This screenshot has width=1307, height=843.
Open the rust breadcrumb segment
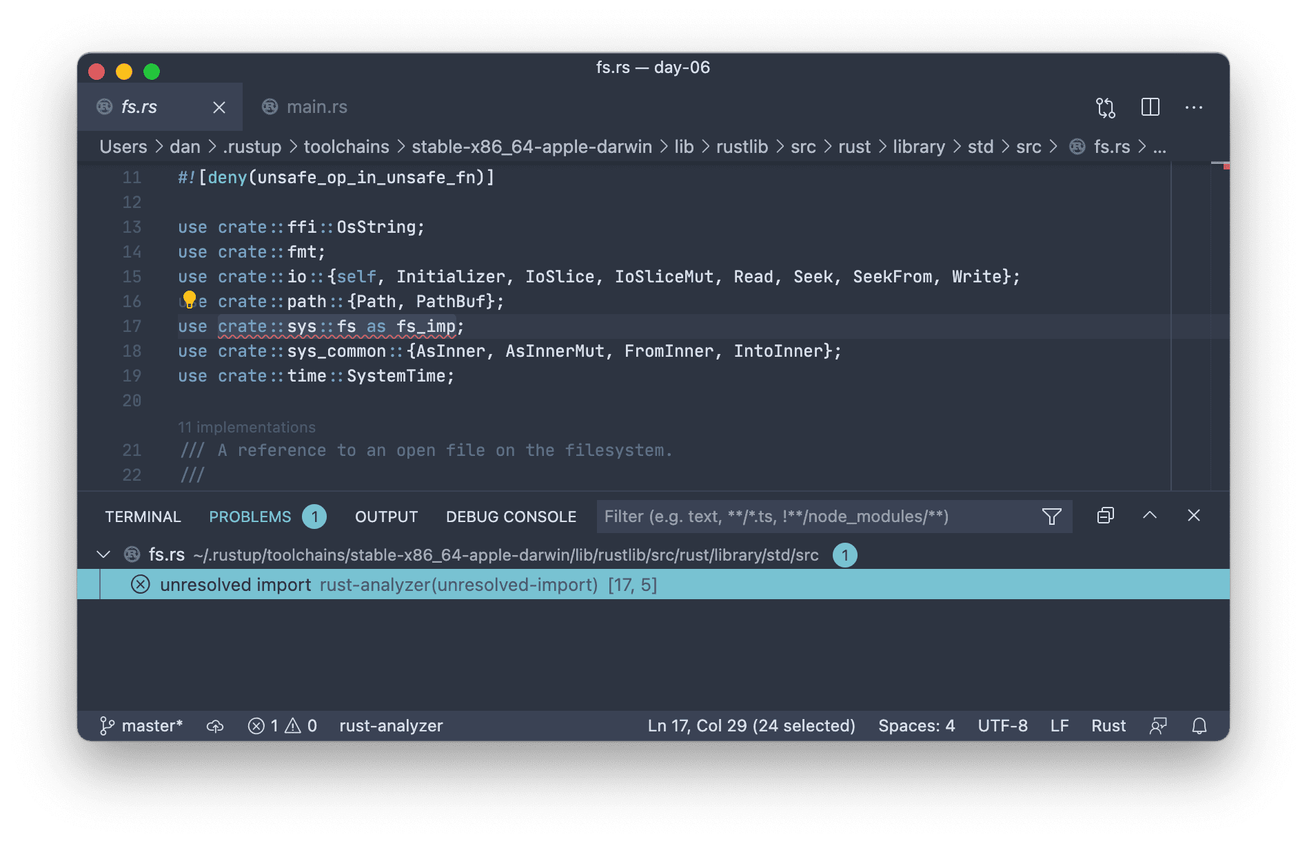point(854,147)
